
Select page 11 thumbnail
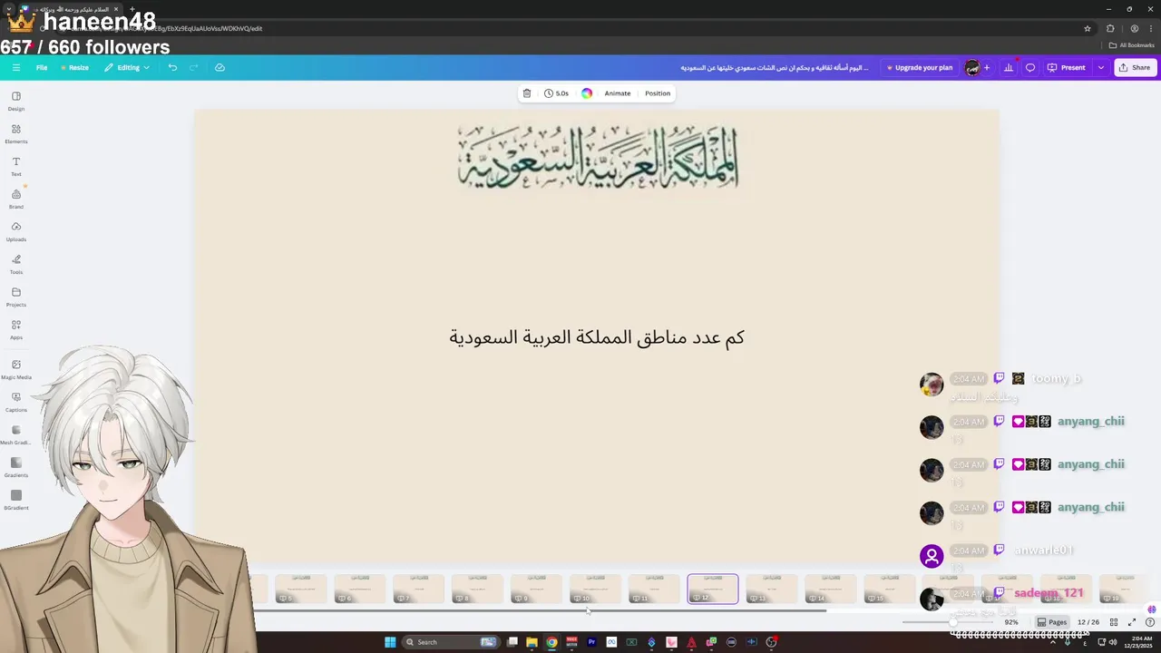[x=655, y=589]
